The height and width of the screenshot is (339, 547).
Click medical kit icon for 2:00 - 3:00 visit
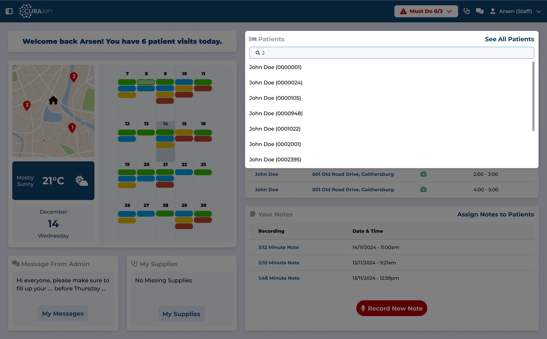coord(423,174)
